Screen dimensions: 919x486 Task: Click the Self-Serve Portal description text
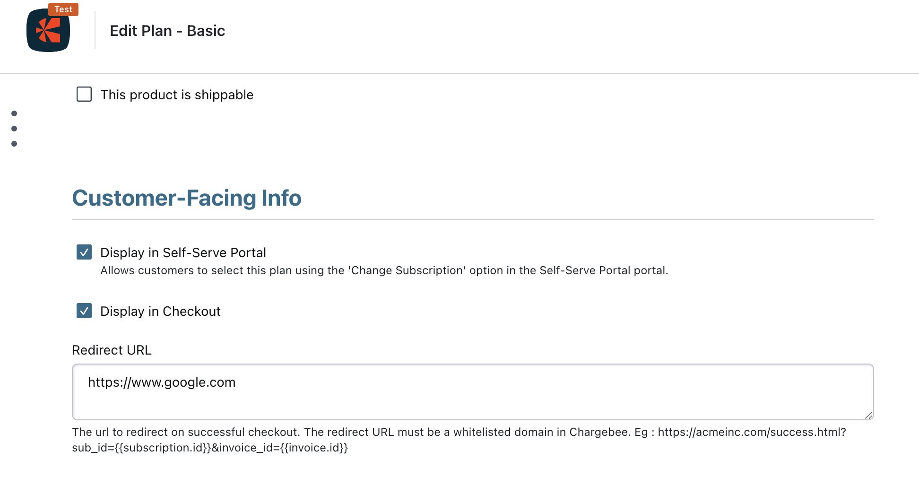[x=384, y=270]
